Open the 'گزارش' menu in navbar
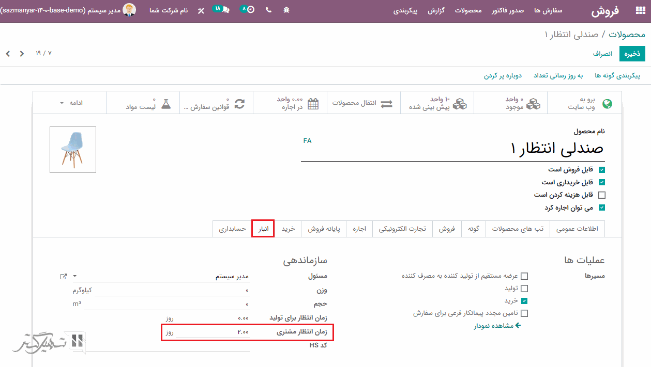651x367 pixels. 436,10
